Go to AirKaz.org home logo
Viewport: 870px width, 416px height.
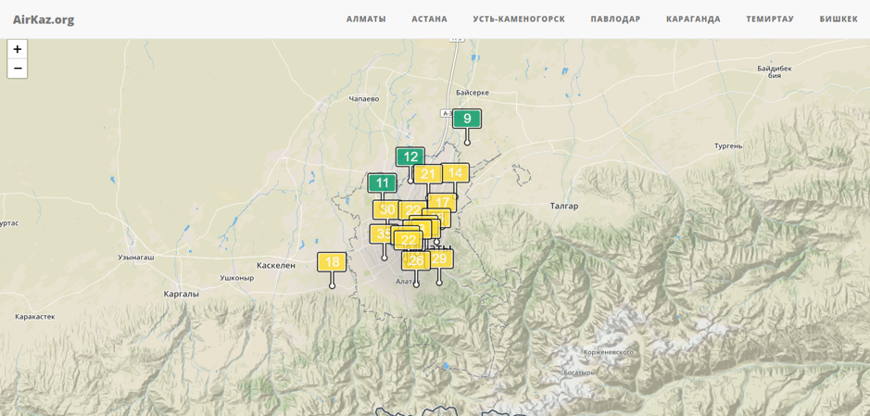point(44,19)
